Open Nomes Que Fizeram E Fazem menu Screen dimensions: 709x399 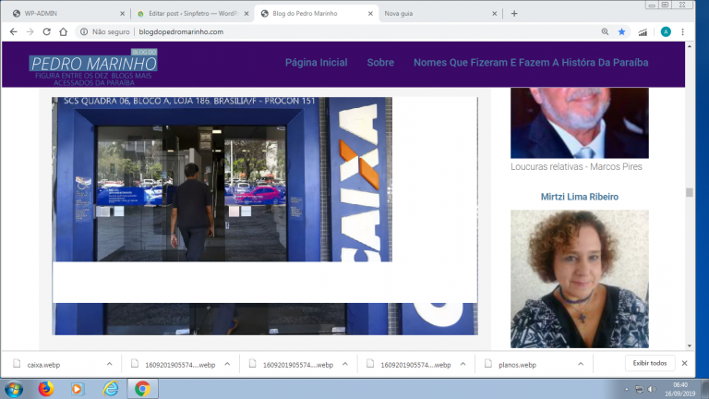pos(531,63)
